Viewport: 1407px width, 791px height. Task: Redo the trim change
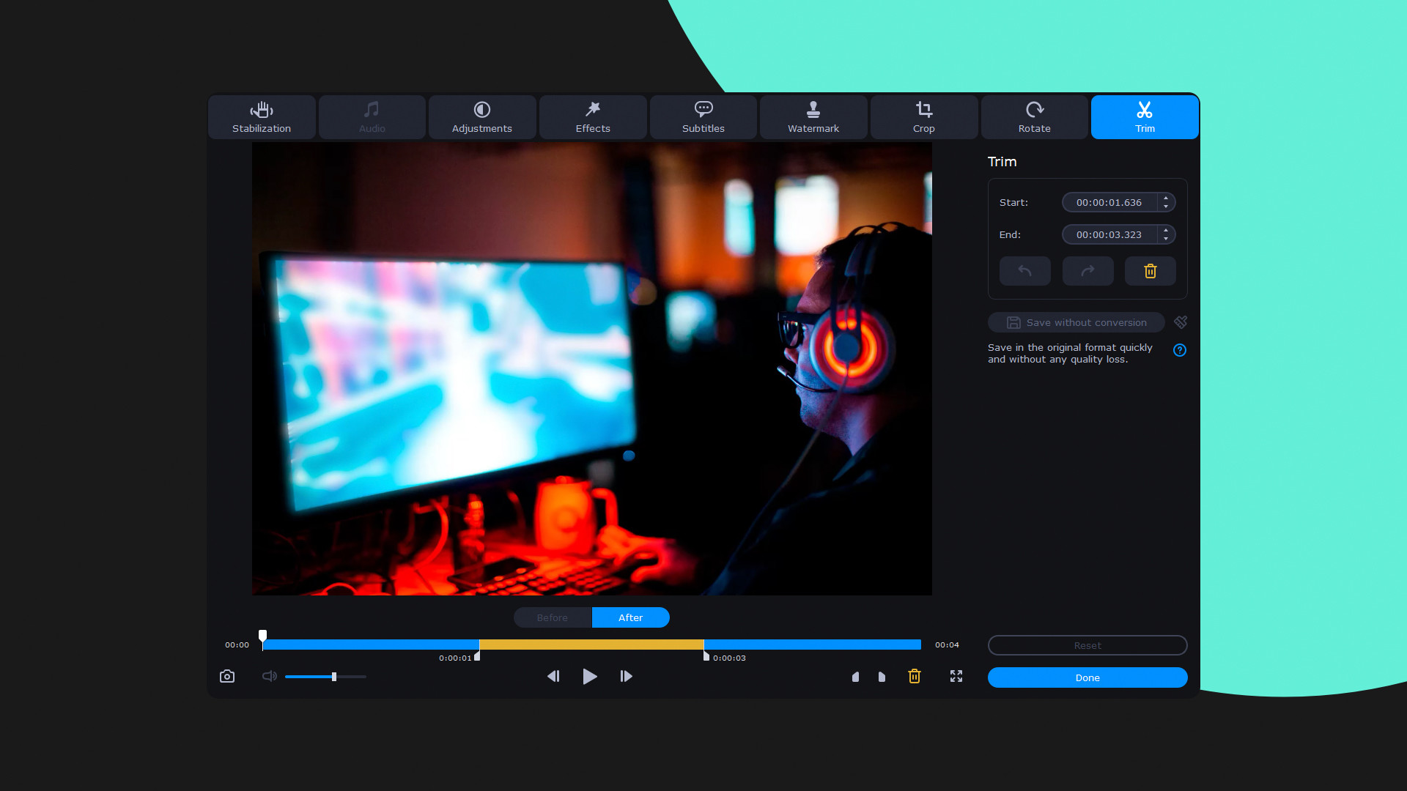pos(1087,271)
